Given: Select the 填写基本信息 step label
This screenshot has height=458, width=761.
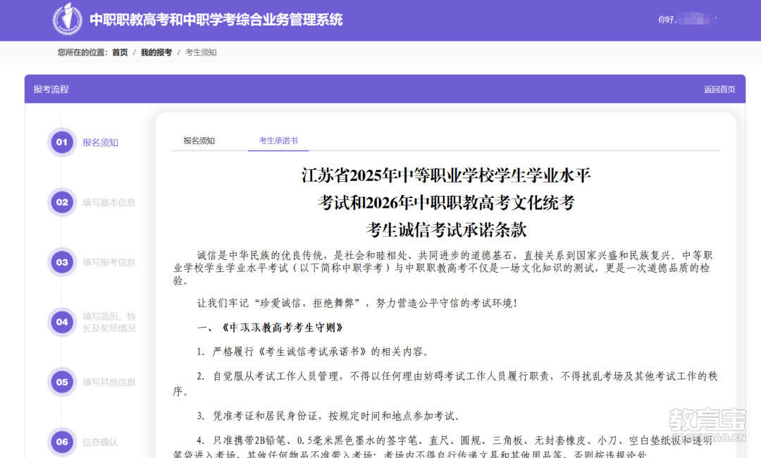Looking at the screenshot, I should (109, 202).
